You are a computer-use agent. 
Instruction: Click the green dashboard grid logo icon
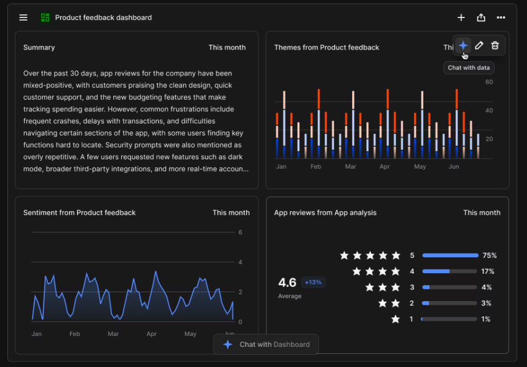pos(45,17)
